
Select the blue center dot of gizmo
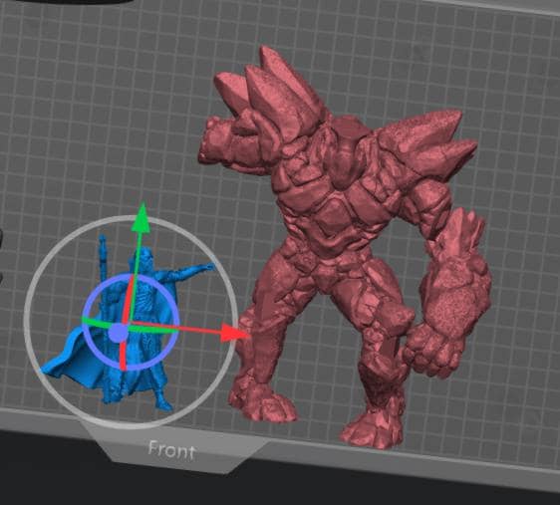coord(118,333)
